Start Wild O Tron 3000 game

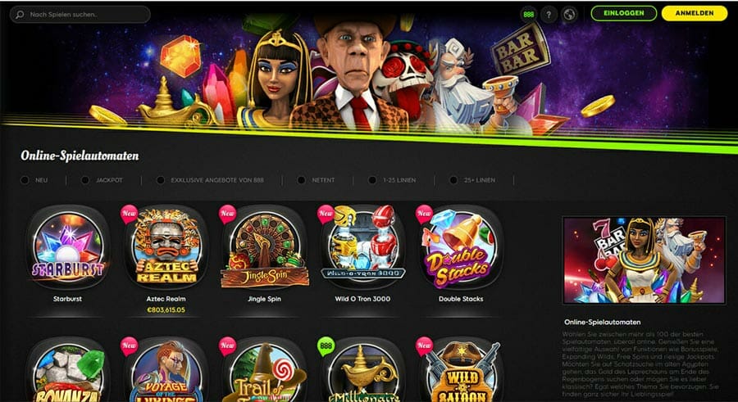click(x=362, y=246)
